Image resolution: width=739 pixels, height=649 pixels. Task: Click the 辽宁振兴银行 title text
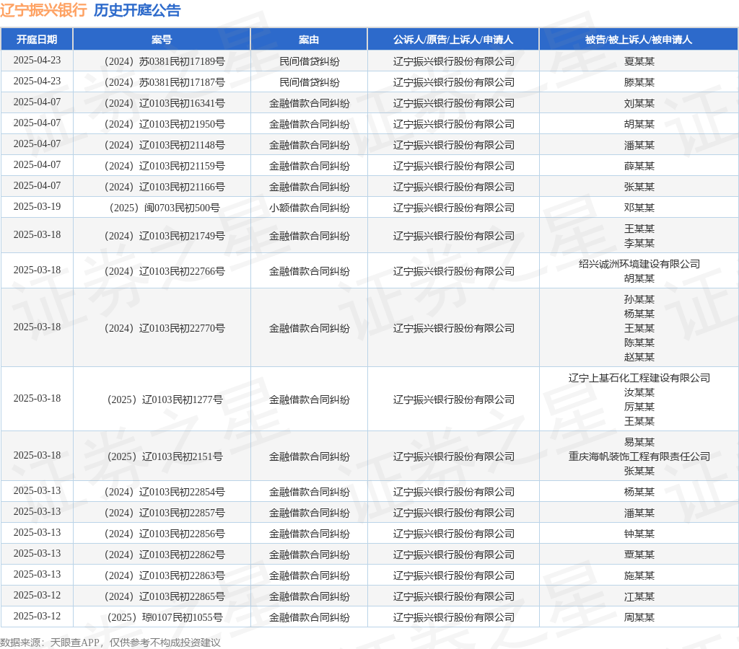click(x=43, y=10)
